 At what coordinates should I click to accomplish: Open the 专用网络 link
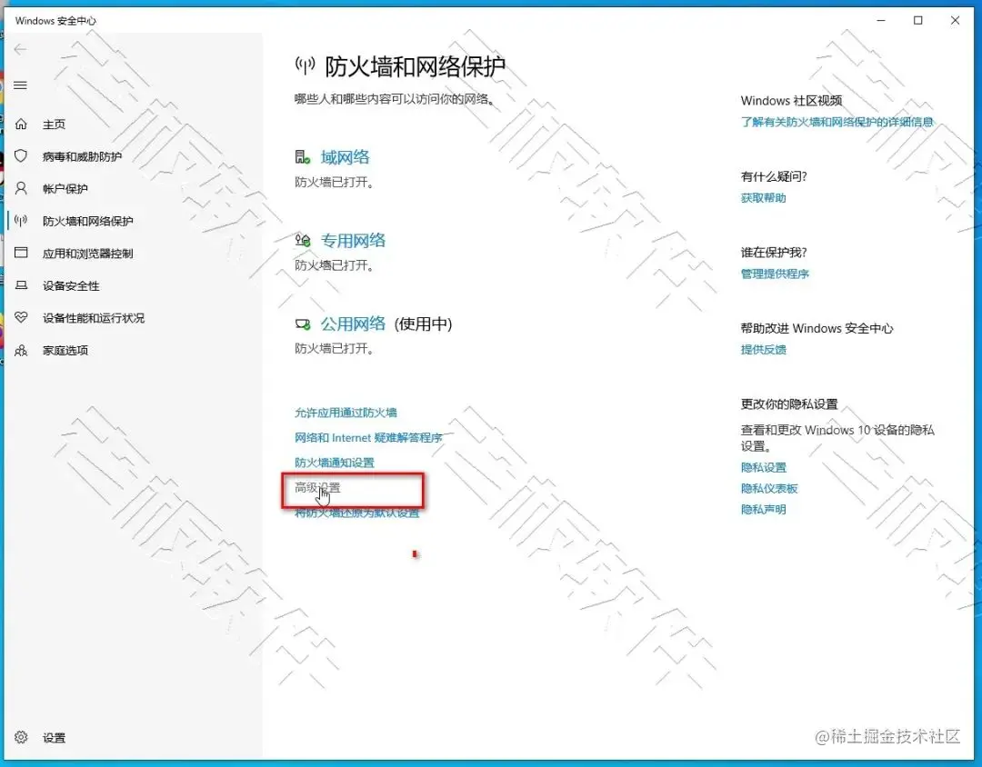353,240
